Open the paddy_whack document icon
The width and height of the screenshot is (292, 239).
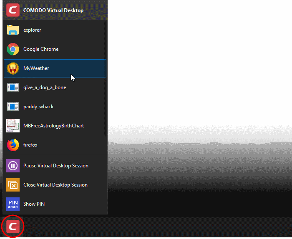point(13,107)
